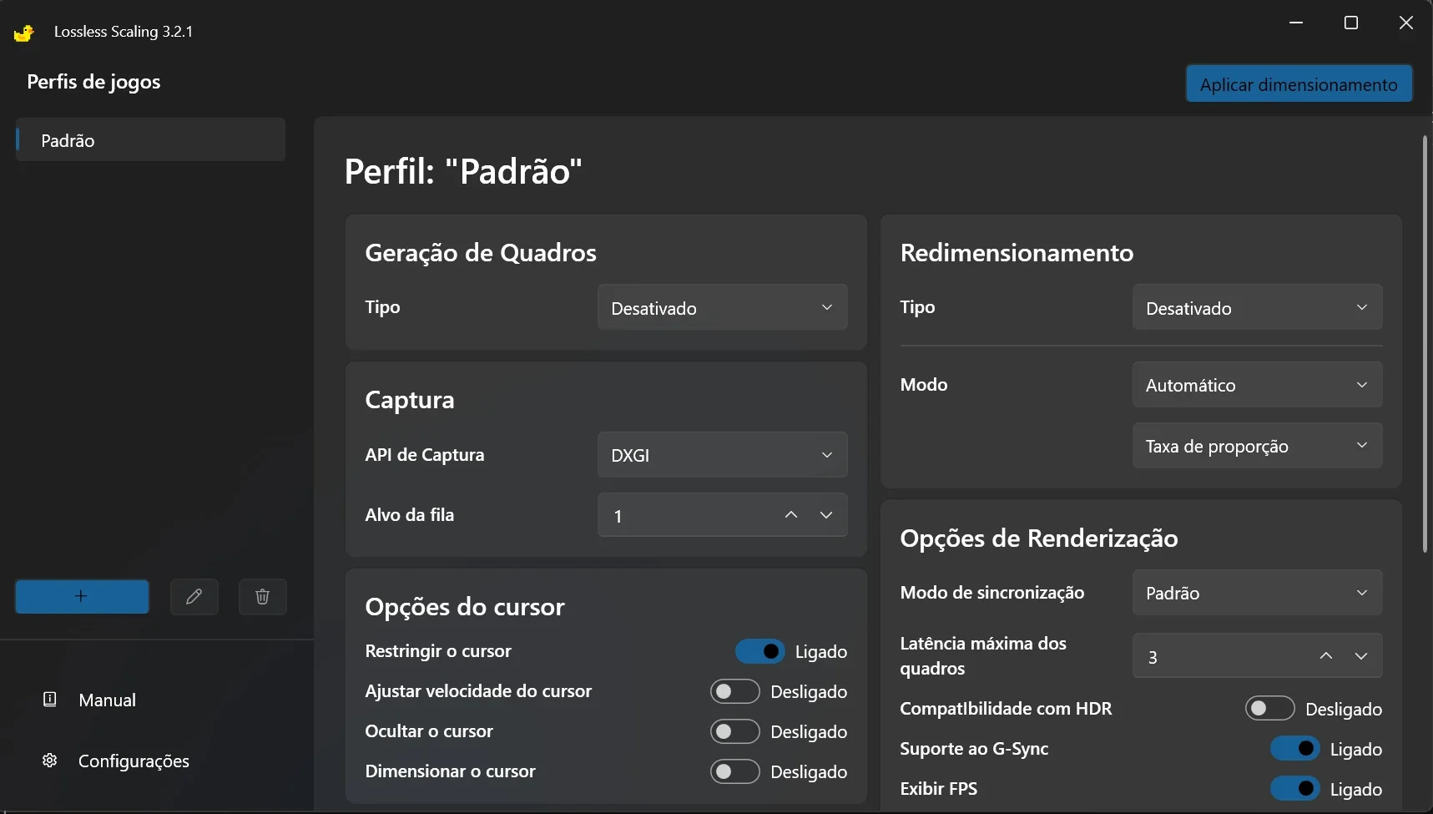This screenshot has width=1433, height=814.
Task: Toggle Restringir o cursor switch
Action: click(759, 651)
